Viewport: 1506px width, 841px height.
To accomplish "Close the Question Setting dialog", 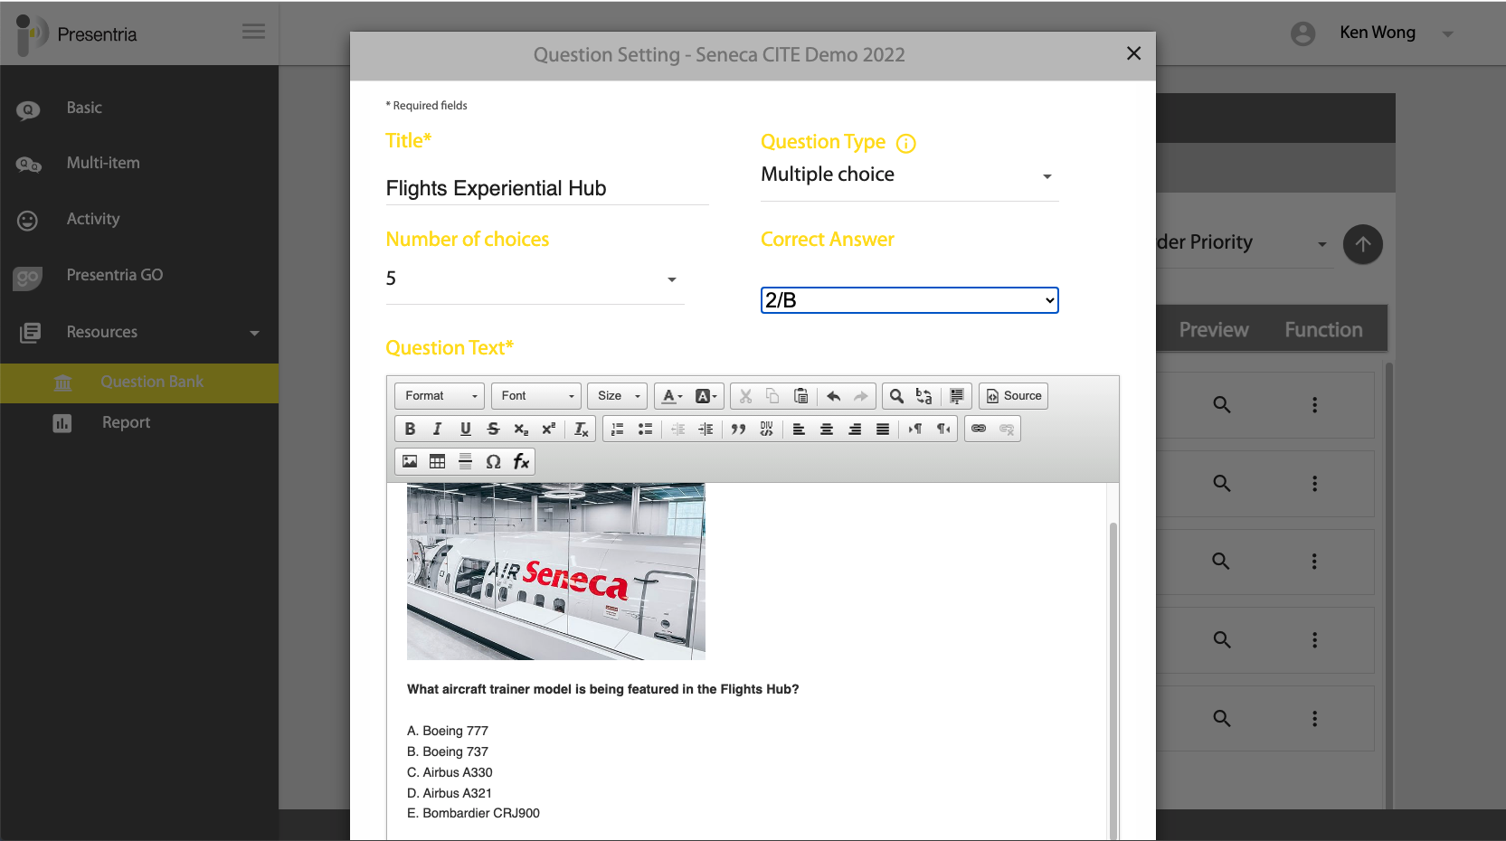I will point(1133,53).
